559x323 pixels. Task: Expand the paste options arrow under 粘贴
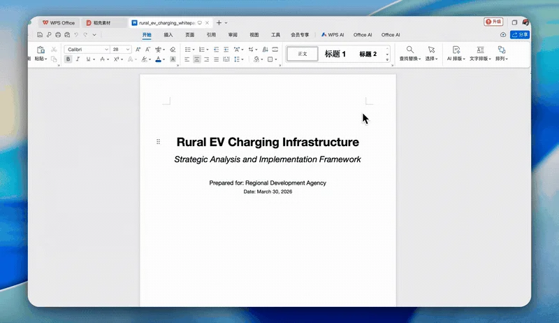(x=46, y=59)
